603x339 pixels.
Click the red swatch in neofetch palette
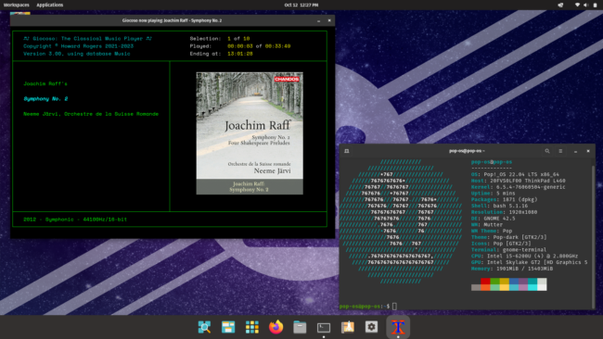(x=485, y=282)
